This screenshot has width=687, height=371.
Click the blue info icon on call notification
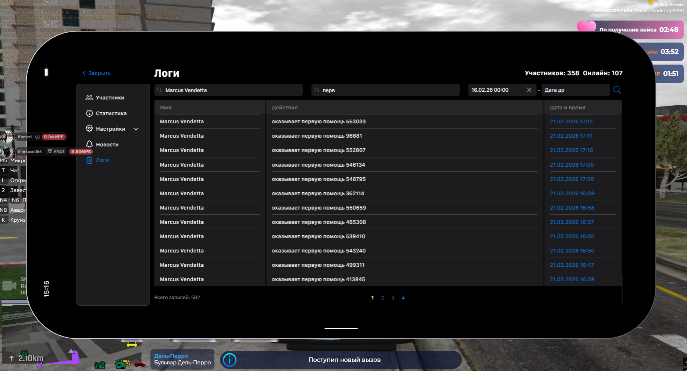[x=229, y=360]
